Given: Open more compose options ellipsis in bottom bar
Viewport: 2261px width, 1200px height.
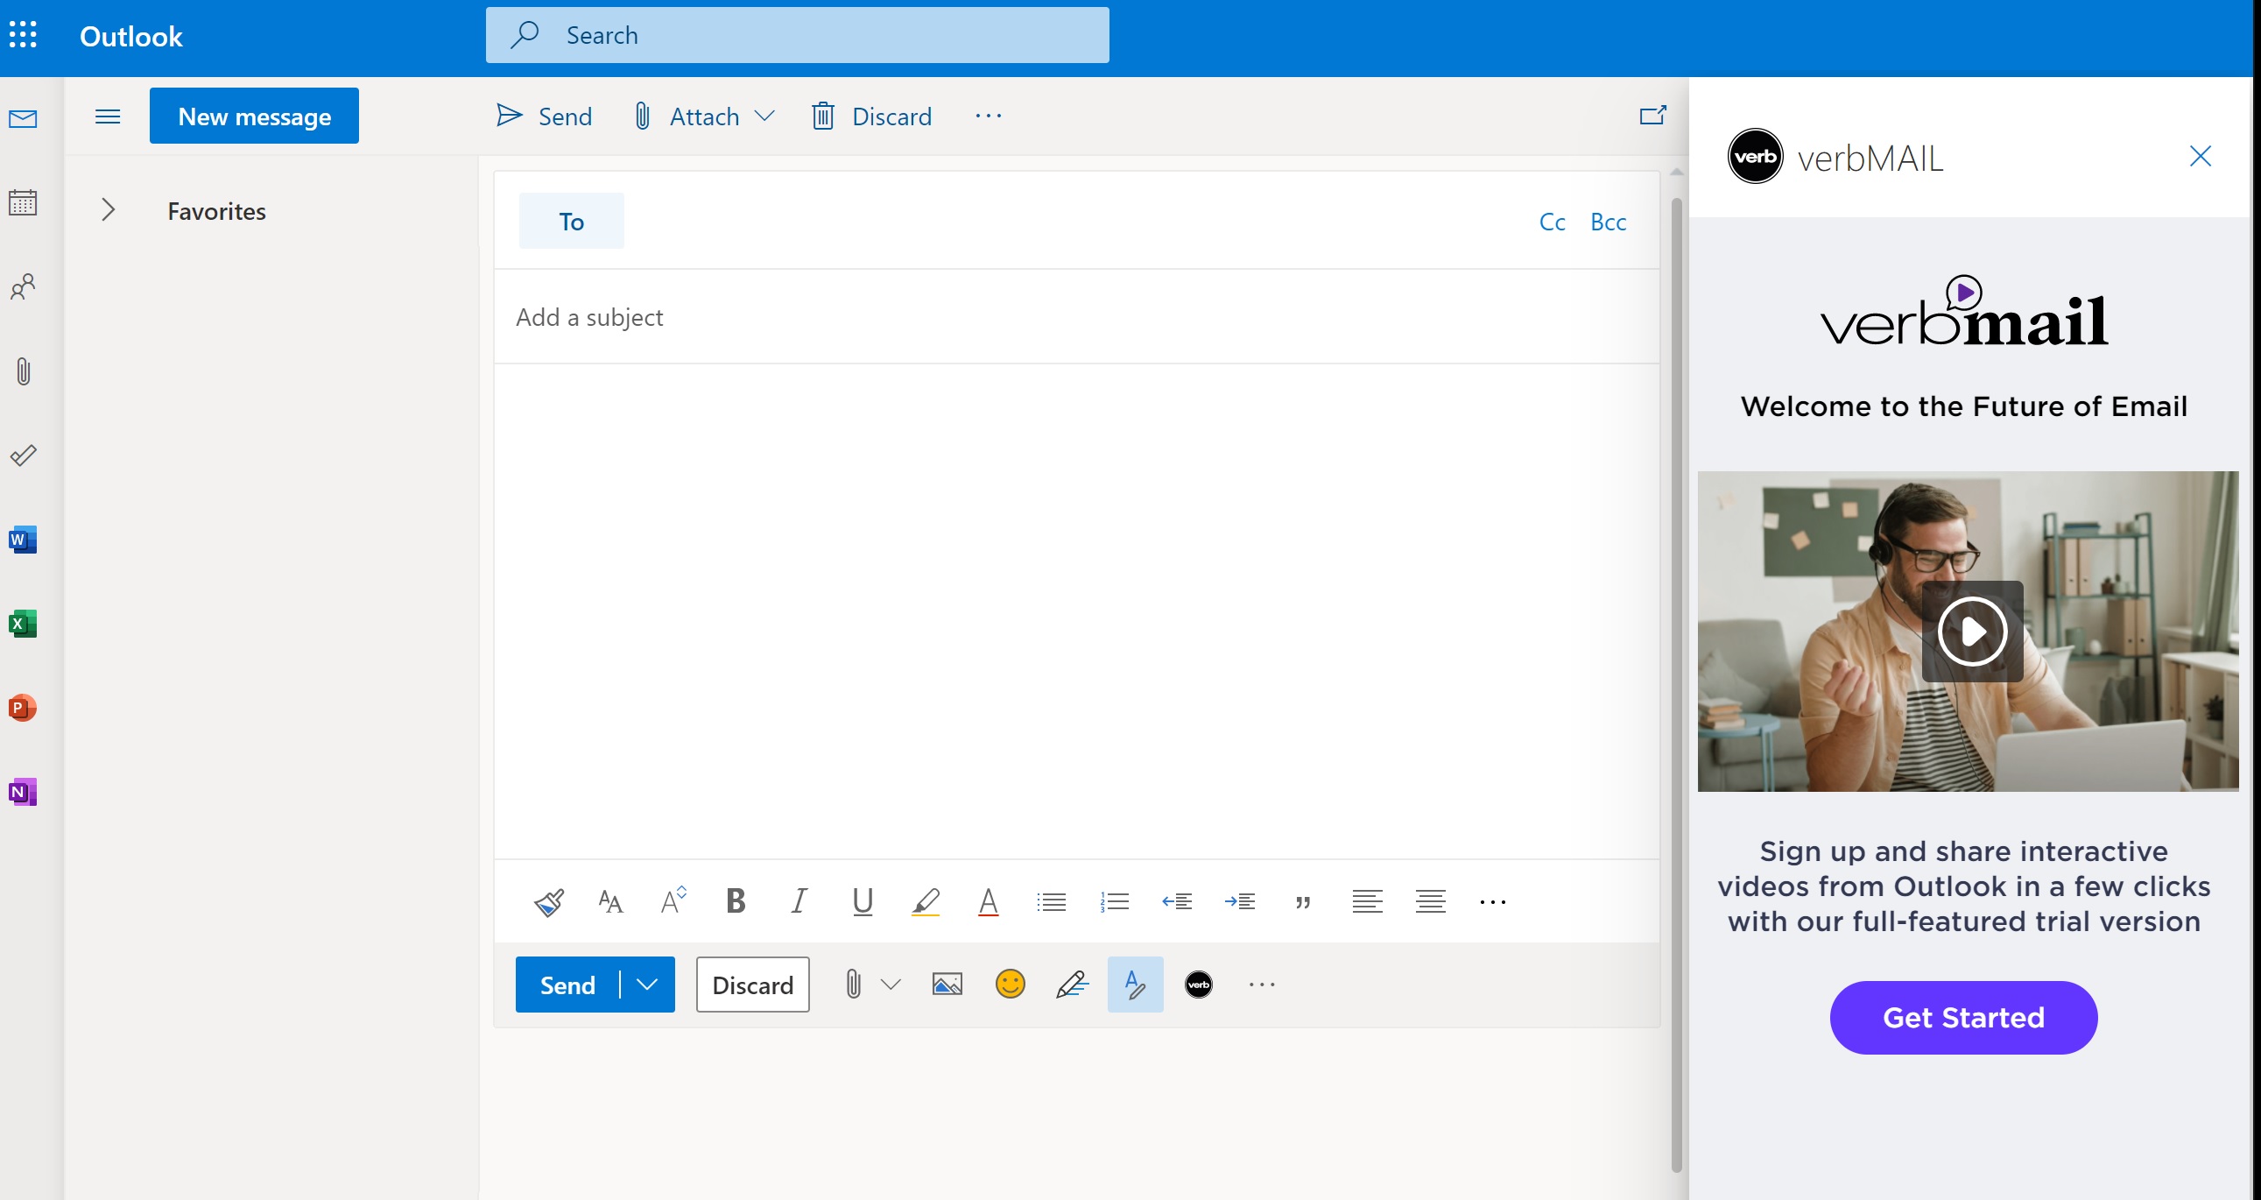Looking at the screenshot, I should (x=1261, y=984).
